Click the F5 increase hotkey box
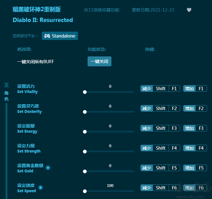Viewport: 212px width, 199px height. [201, 168]
